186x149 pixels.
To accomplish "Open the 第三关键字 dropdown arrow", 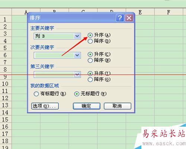I will click(x=77, y=74).
